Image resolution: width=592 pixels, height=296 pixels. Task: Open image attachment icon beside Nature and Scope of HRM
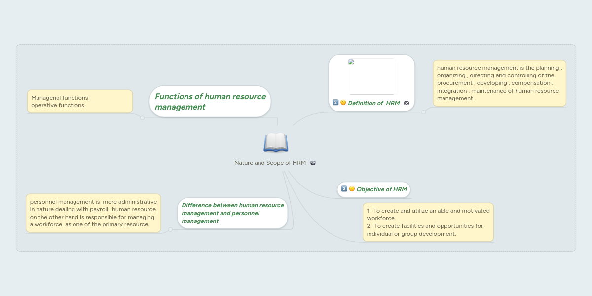pos(313,163)
